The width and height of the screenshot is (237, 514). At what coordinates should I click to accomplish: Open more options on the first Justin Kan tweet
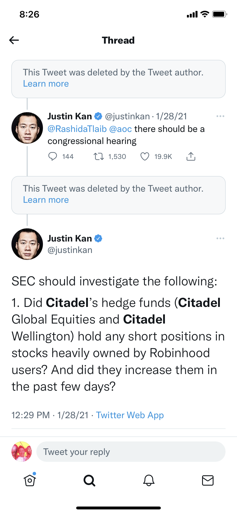click(x=220, y=116)
